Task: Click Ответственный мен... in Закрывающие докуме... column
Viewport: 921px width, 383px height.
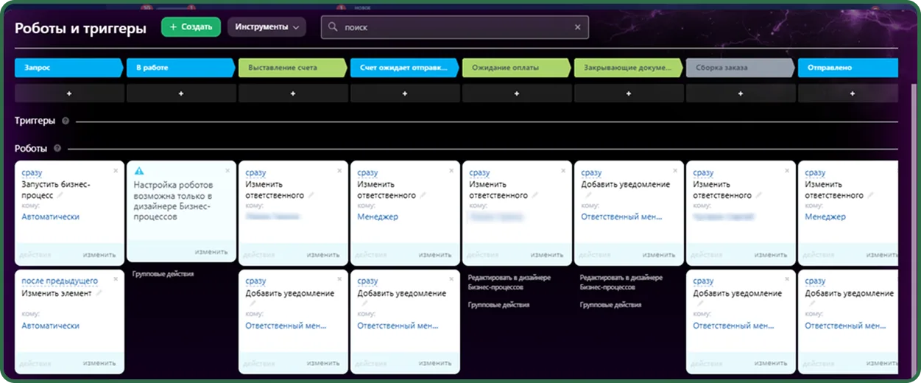Action: [621, 217]
